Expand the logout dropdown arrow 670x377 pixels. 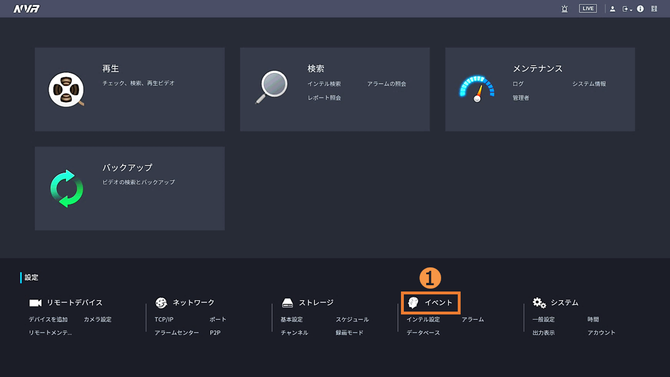[x=631, y=9]
